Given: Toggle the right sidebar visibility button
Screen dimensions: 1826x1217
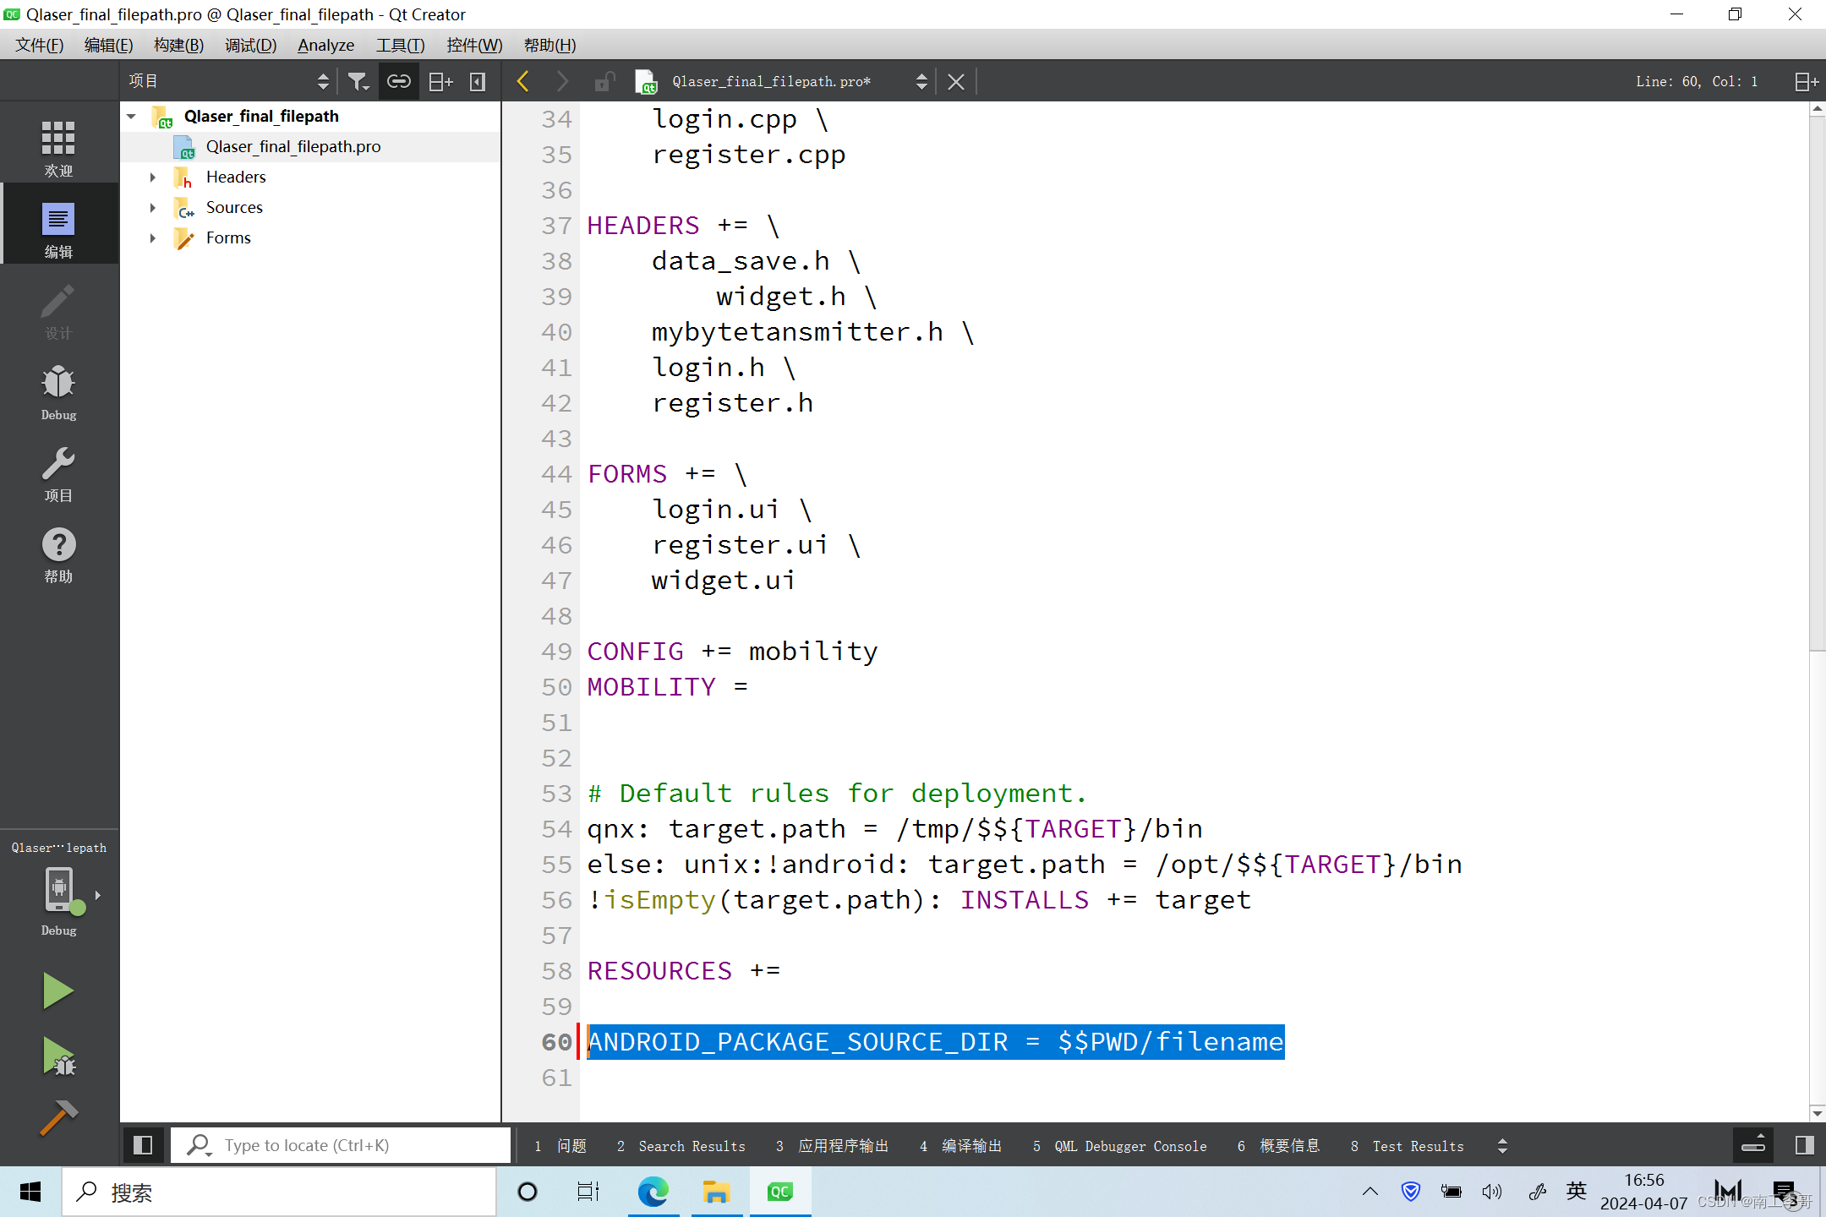Looking at the screenshot, I should click(1804, 1145).
